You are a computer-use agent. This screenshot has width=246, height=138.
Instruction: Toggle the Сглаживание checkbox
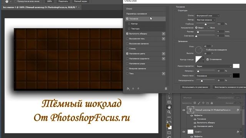(x=208, y=59)
